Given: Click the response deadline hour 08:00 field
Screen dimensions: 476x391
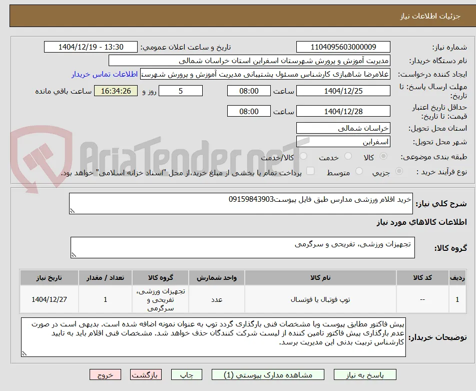Looking at the screenshot, I should coord(249,91).
